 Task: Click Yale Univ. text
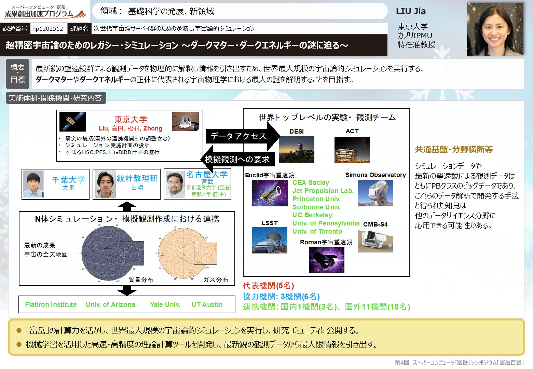coord(165,304)
